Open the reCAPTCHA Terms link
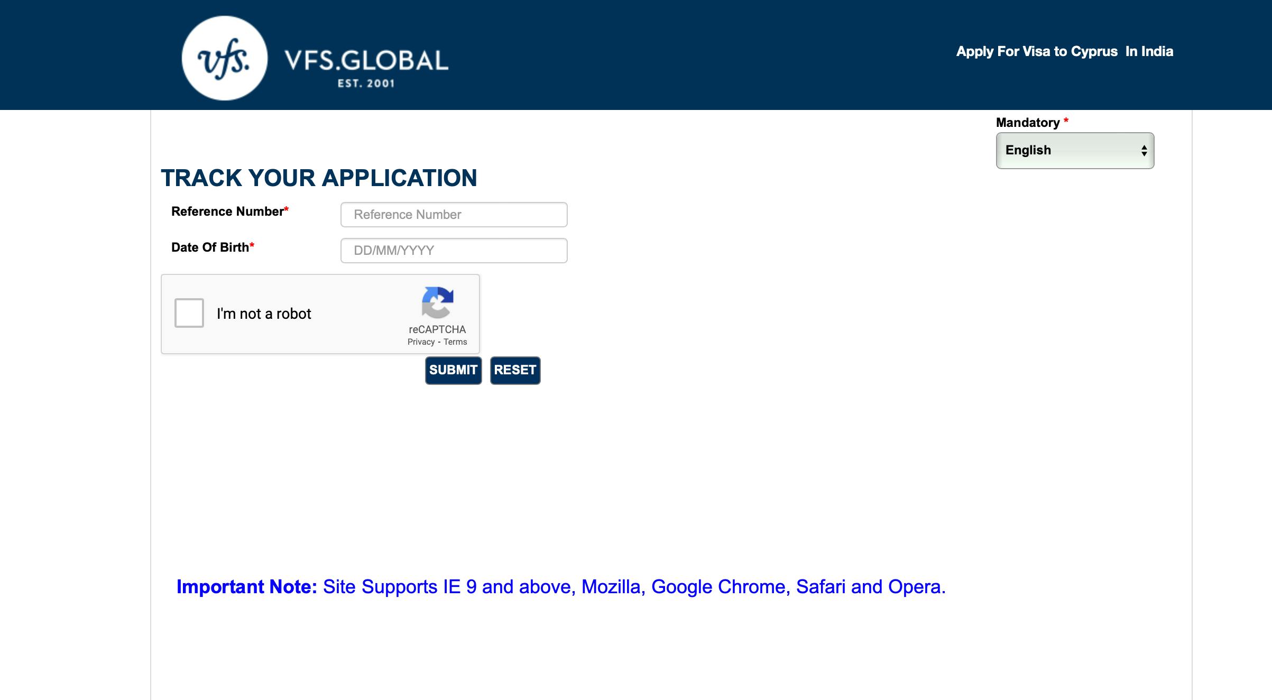This screenshot has width=1272, height=700. click(455, 342)
